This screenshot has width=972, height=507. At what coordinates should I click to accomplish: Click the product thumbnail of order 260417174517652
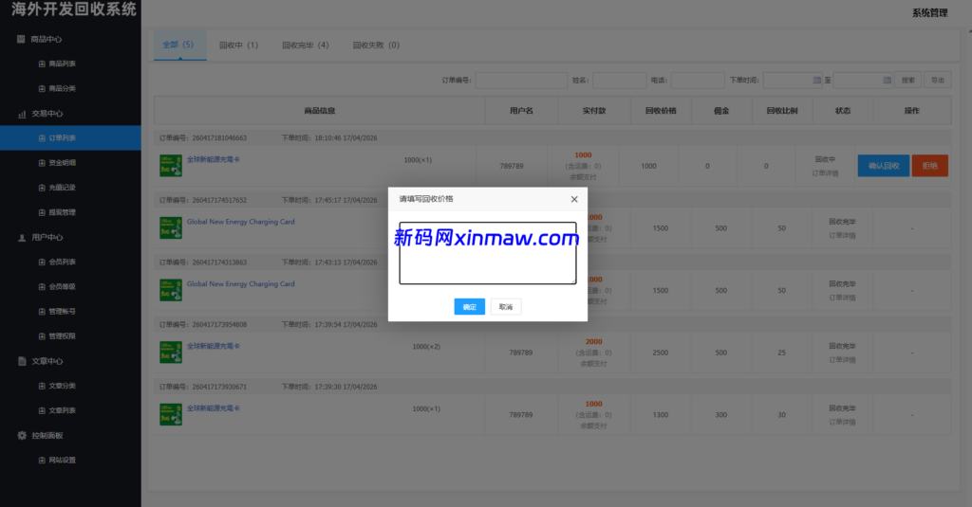[x=171, y=227]
